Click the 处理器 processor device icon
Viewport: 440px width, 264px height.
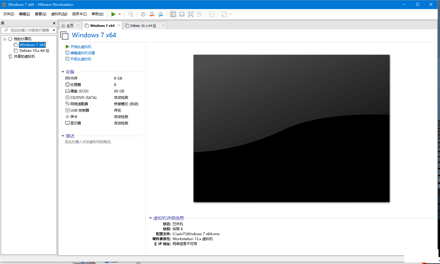(68, 85)
